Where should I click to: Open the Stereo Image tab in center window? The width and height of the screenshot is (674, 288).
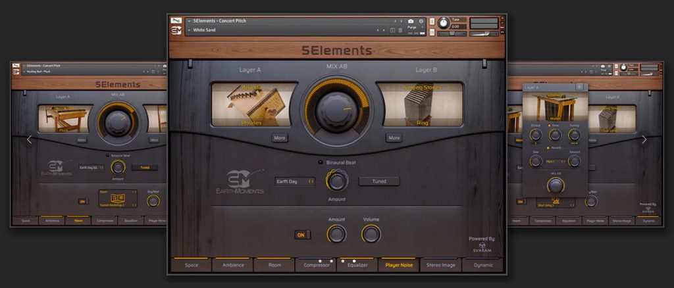pyautogui.click(x=441, y=265)
